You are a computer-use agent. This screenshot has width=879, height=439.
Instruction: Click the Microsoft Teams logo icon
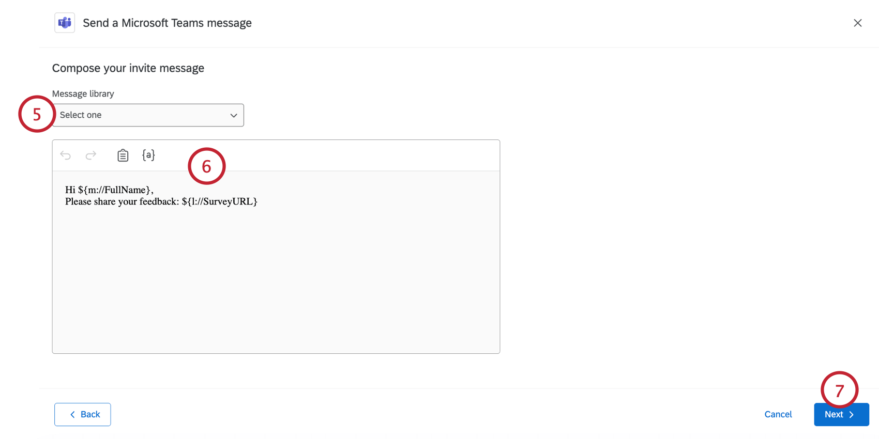click(64, 23)
